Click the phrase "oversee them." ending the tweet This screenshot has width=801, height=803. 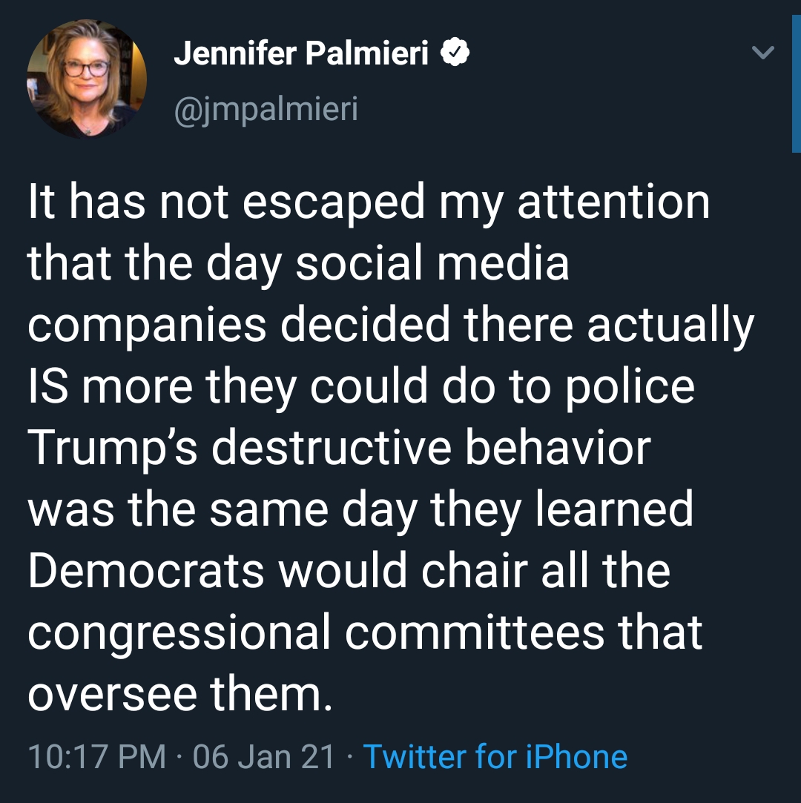(x=180, y=695)
